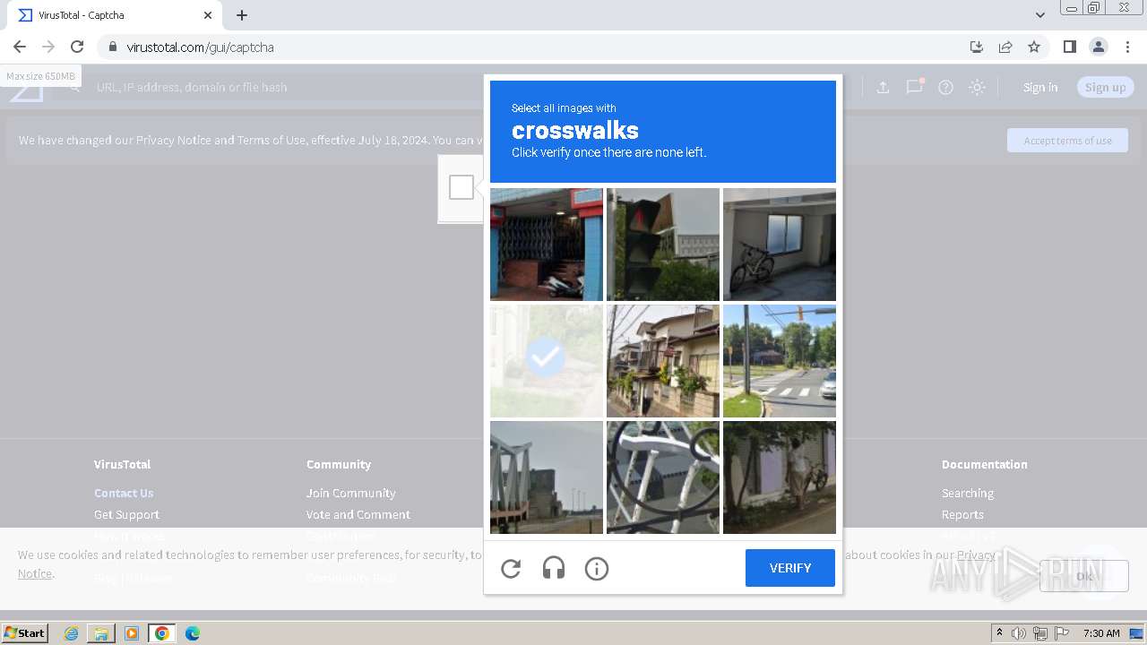
Task: Toggle the browser side panel
Action: coord(1069,47)
